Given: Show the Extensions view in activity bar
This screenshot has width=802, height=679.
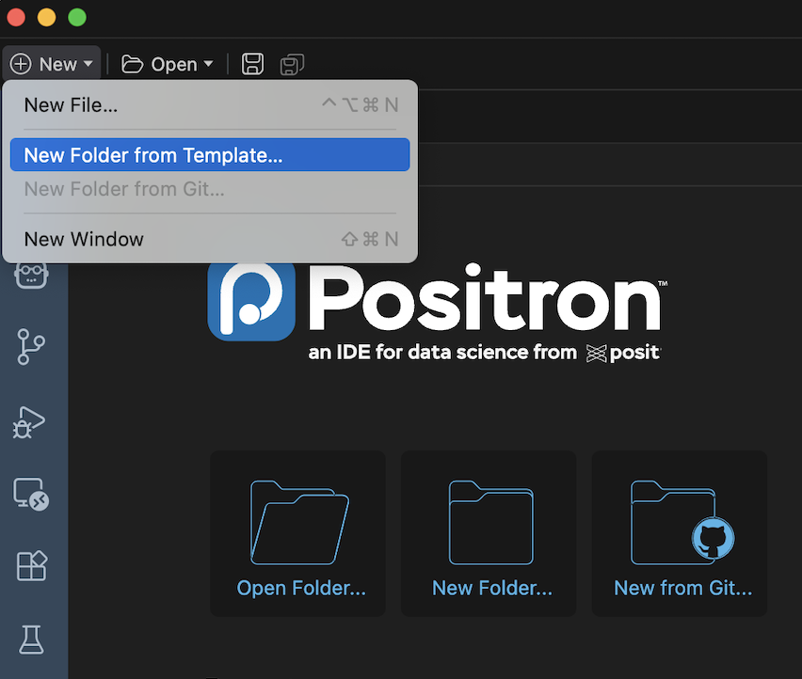Looking at the screenshot, I should click(x=31, y=566).
